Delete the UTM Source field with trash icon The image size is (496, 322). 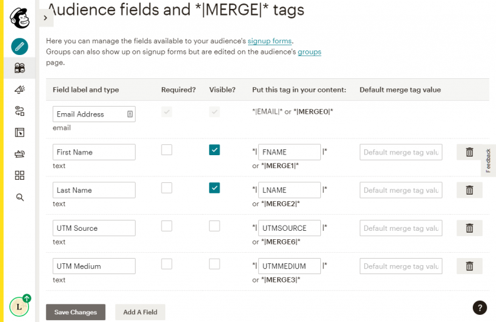(x=470, y=228)
